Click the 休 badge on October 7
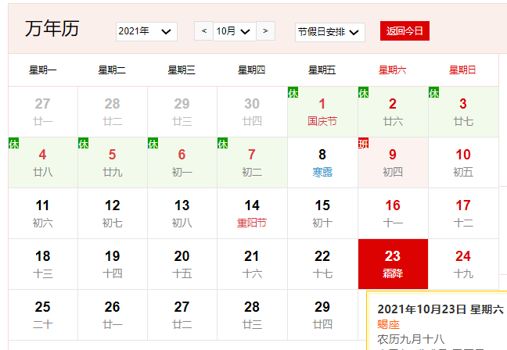Image resolution: width=507 pixels, height=350 pixels. (x=223, y=143)
